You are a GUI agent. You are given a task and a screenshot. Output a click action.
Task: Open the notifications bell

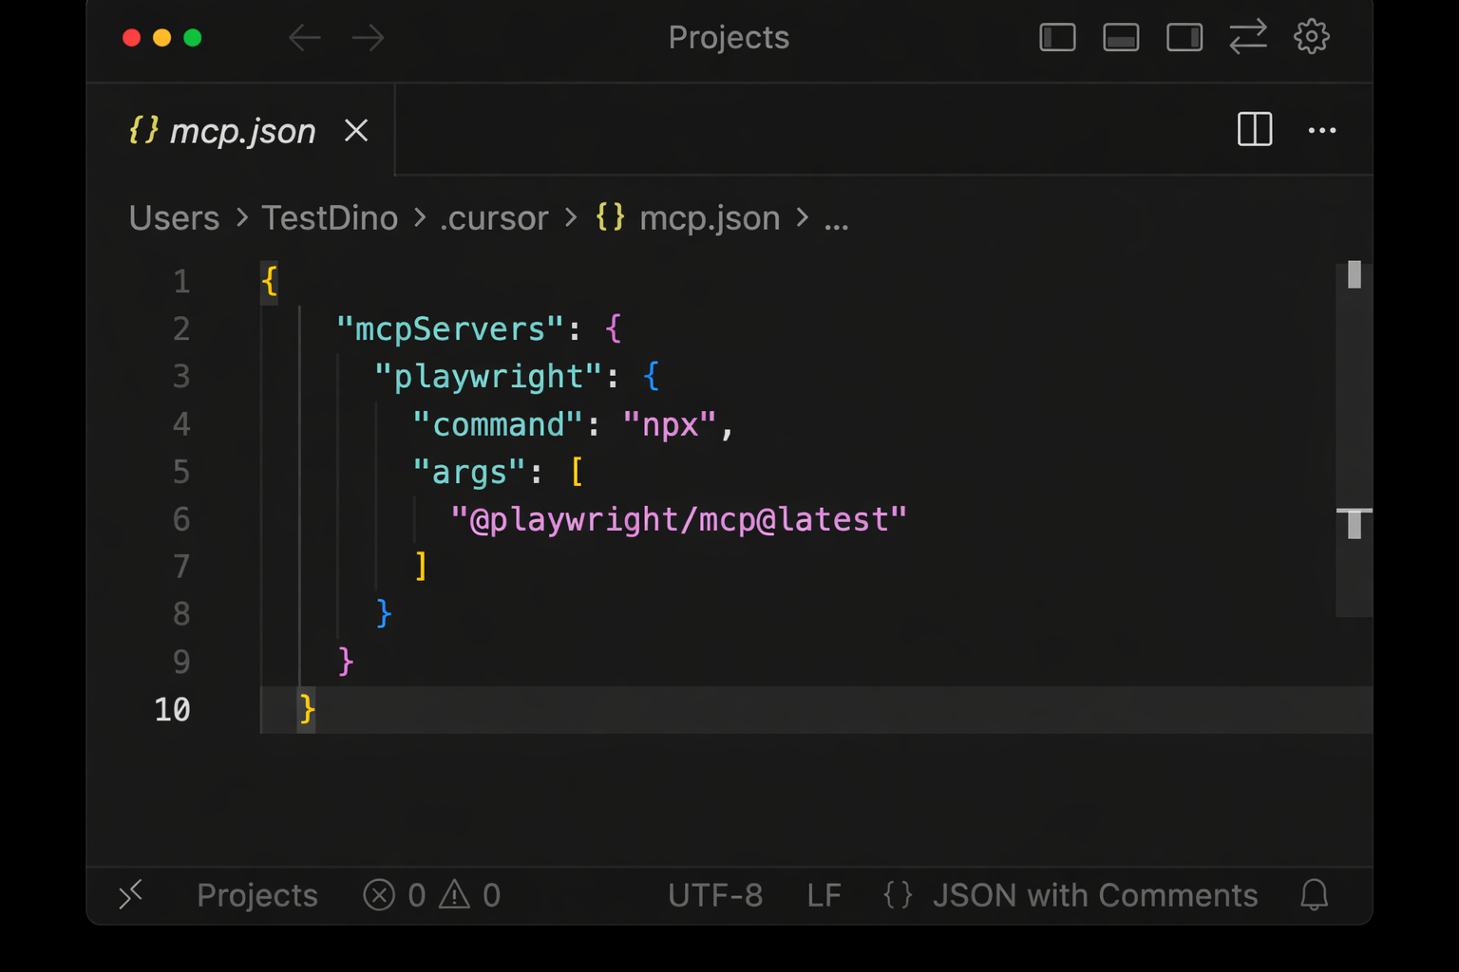1314,894
